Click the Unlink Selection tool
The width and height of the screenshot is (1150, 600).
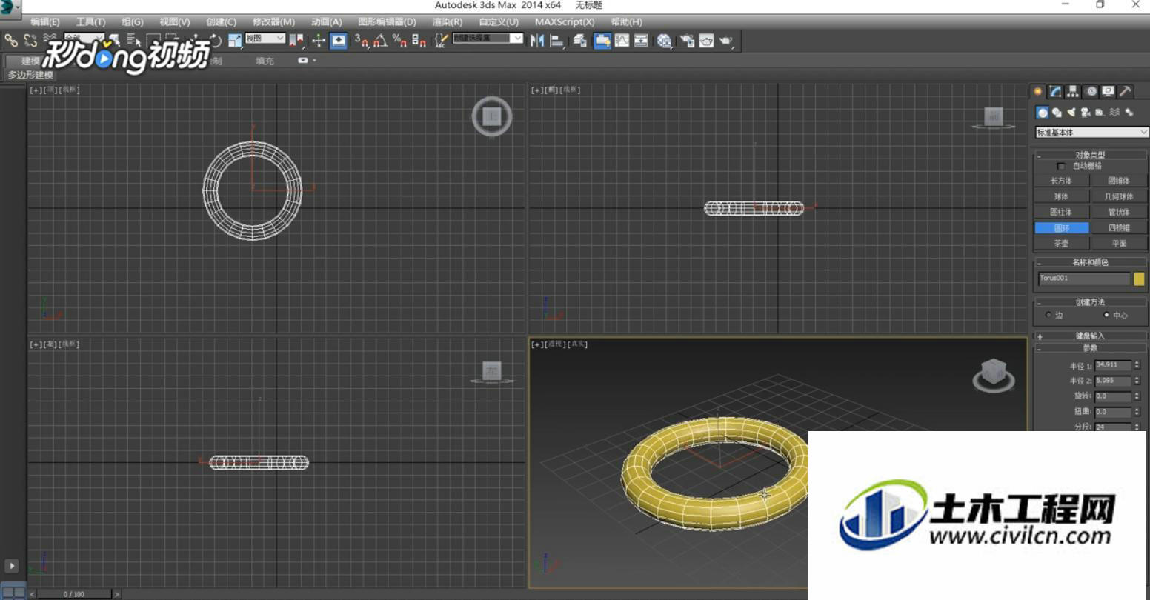[x=30, y=41]
